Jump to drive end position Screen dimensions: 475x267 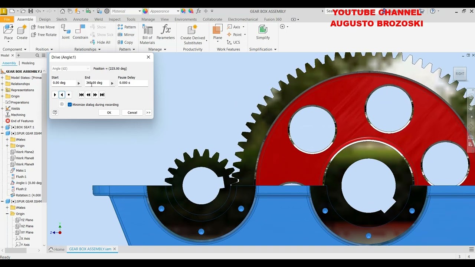[102, 95]
